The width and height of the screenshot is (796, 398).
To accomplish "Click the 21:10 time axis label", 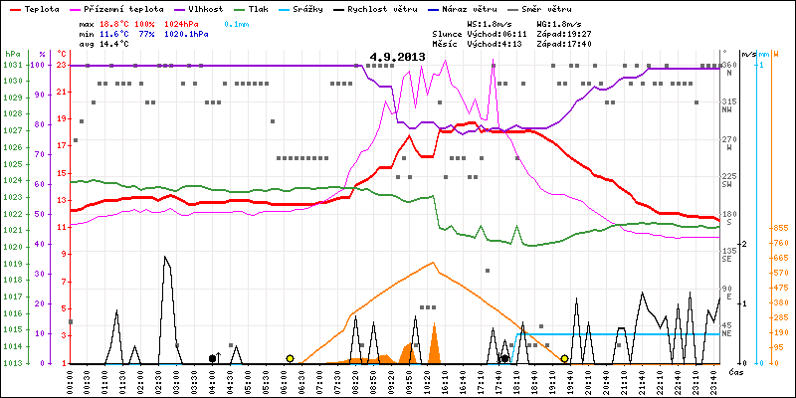I will (x=627, y=381).
